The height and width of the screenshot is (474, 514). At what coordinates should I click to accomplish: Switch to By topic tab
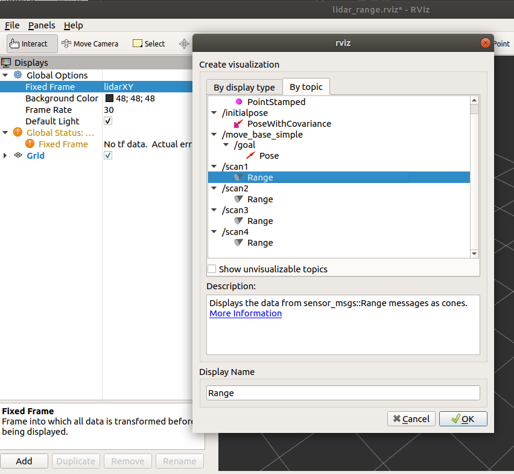point(306,86)
